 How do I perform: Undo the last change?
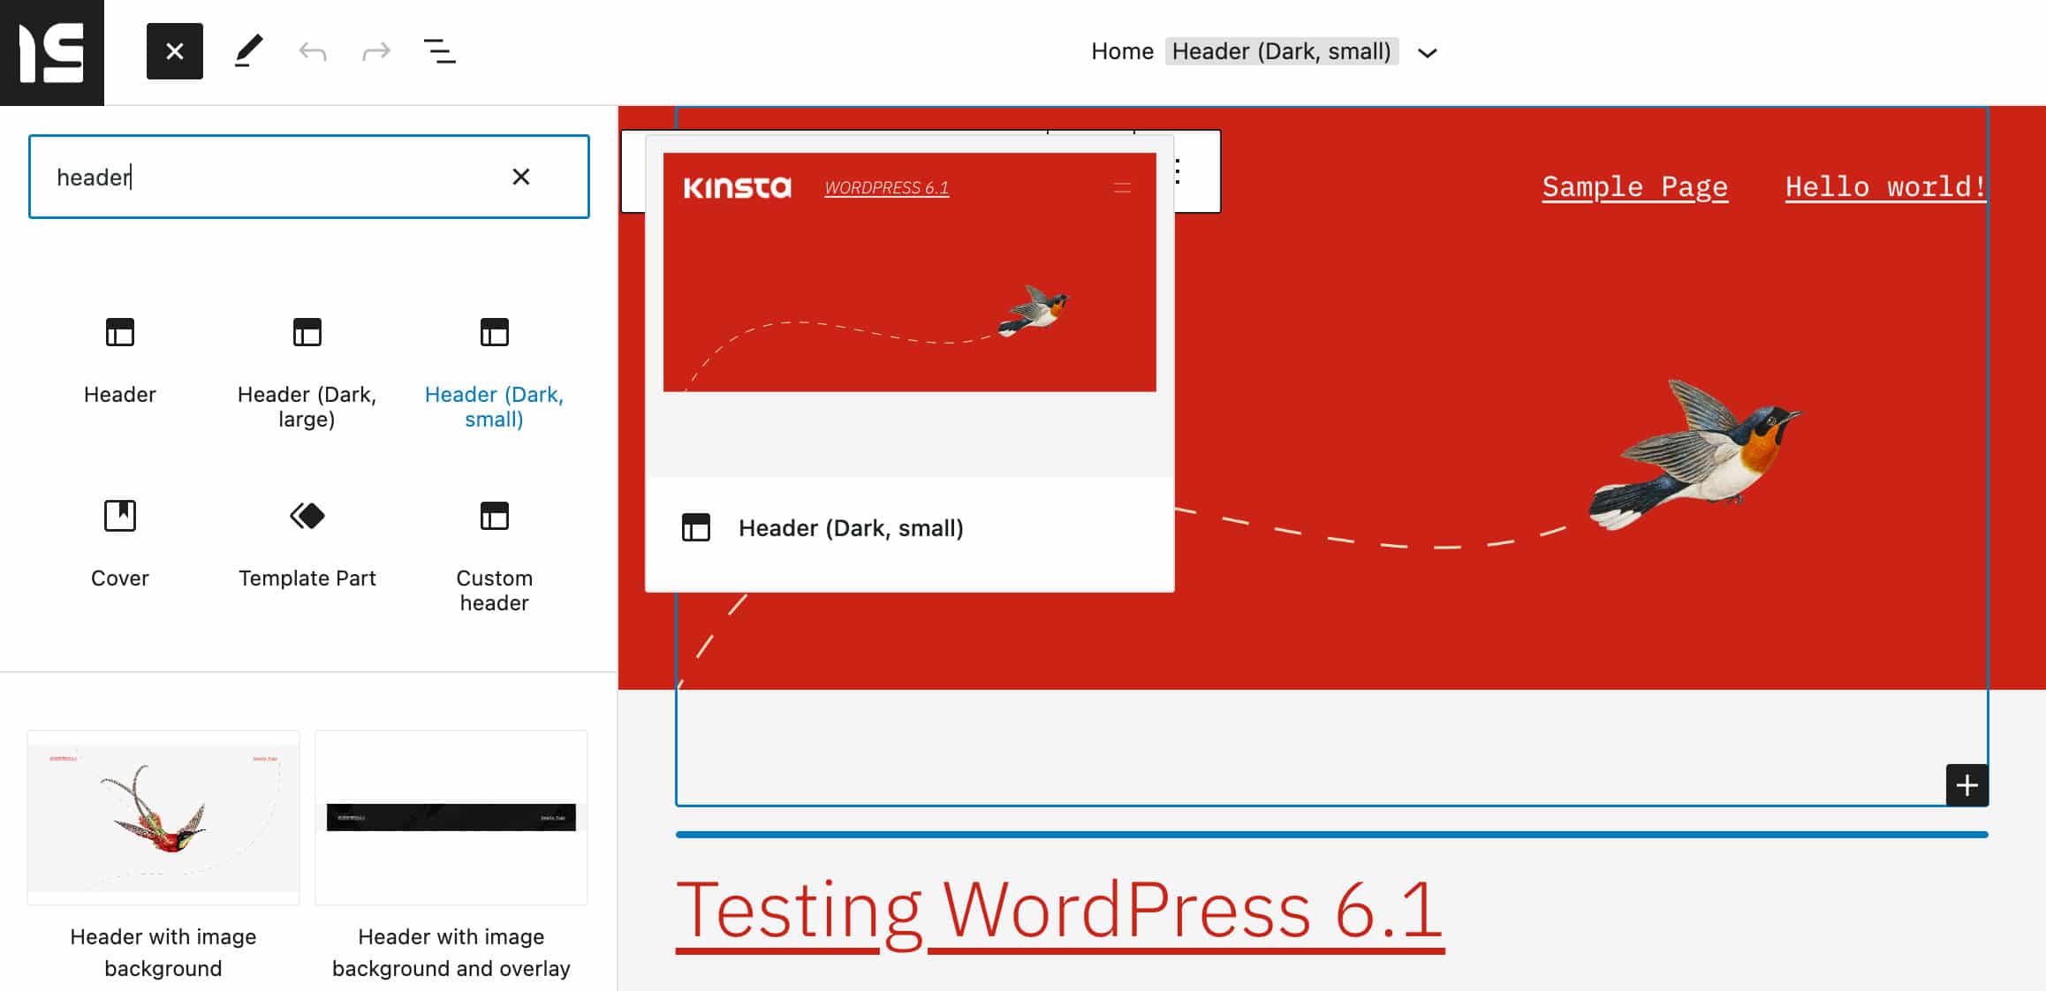tap(311, 50)
